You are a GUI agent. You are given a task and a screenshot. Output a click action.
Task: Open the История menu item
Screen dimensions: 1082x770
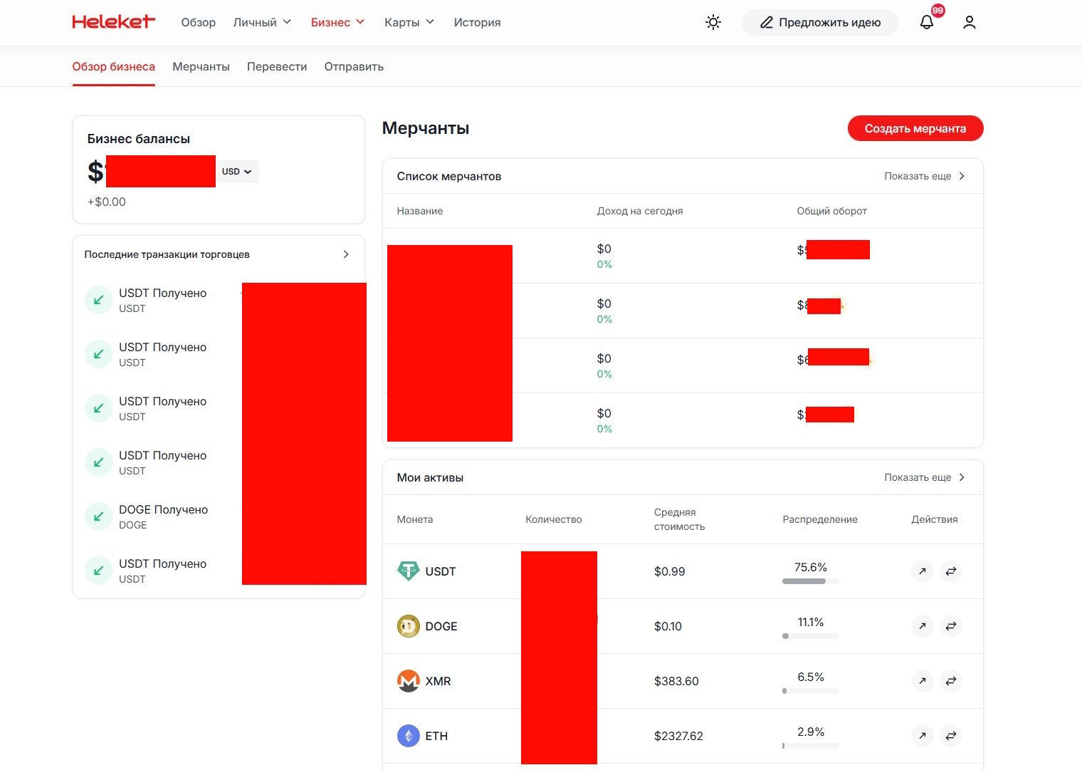point(477,22)
